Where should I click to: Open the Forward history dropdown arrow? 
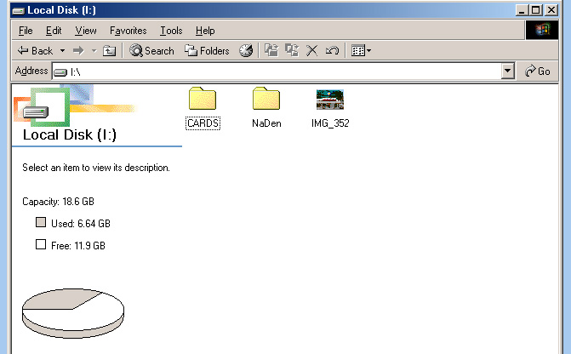pyautogui.click(x=94, y=50)
